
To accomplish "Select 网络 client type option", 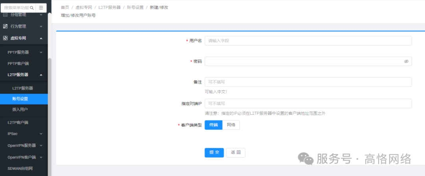I will tap(231, 125).
